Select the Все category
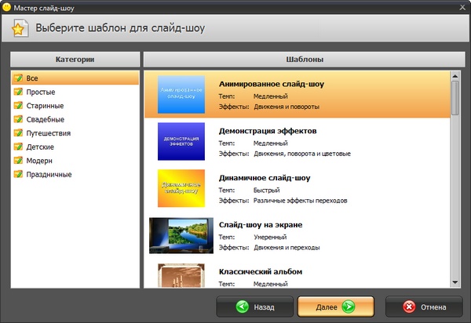Screen dimensions: 471x323 point(32,78)
